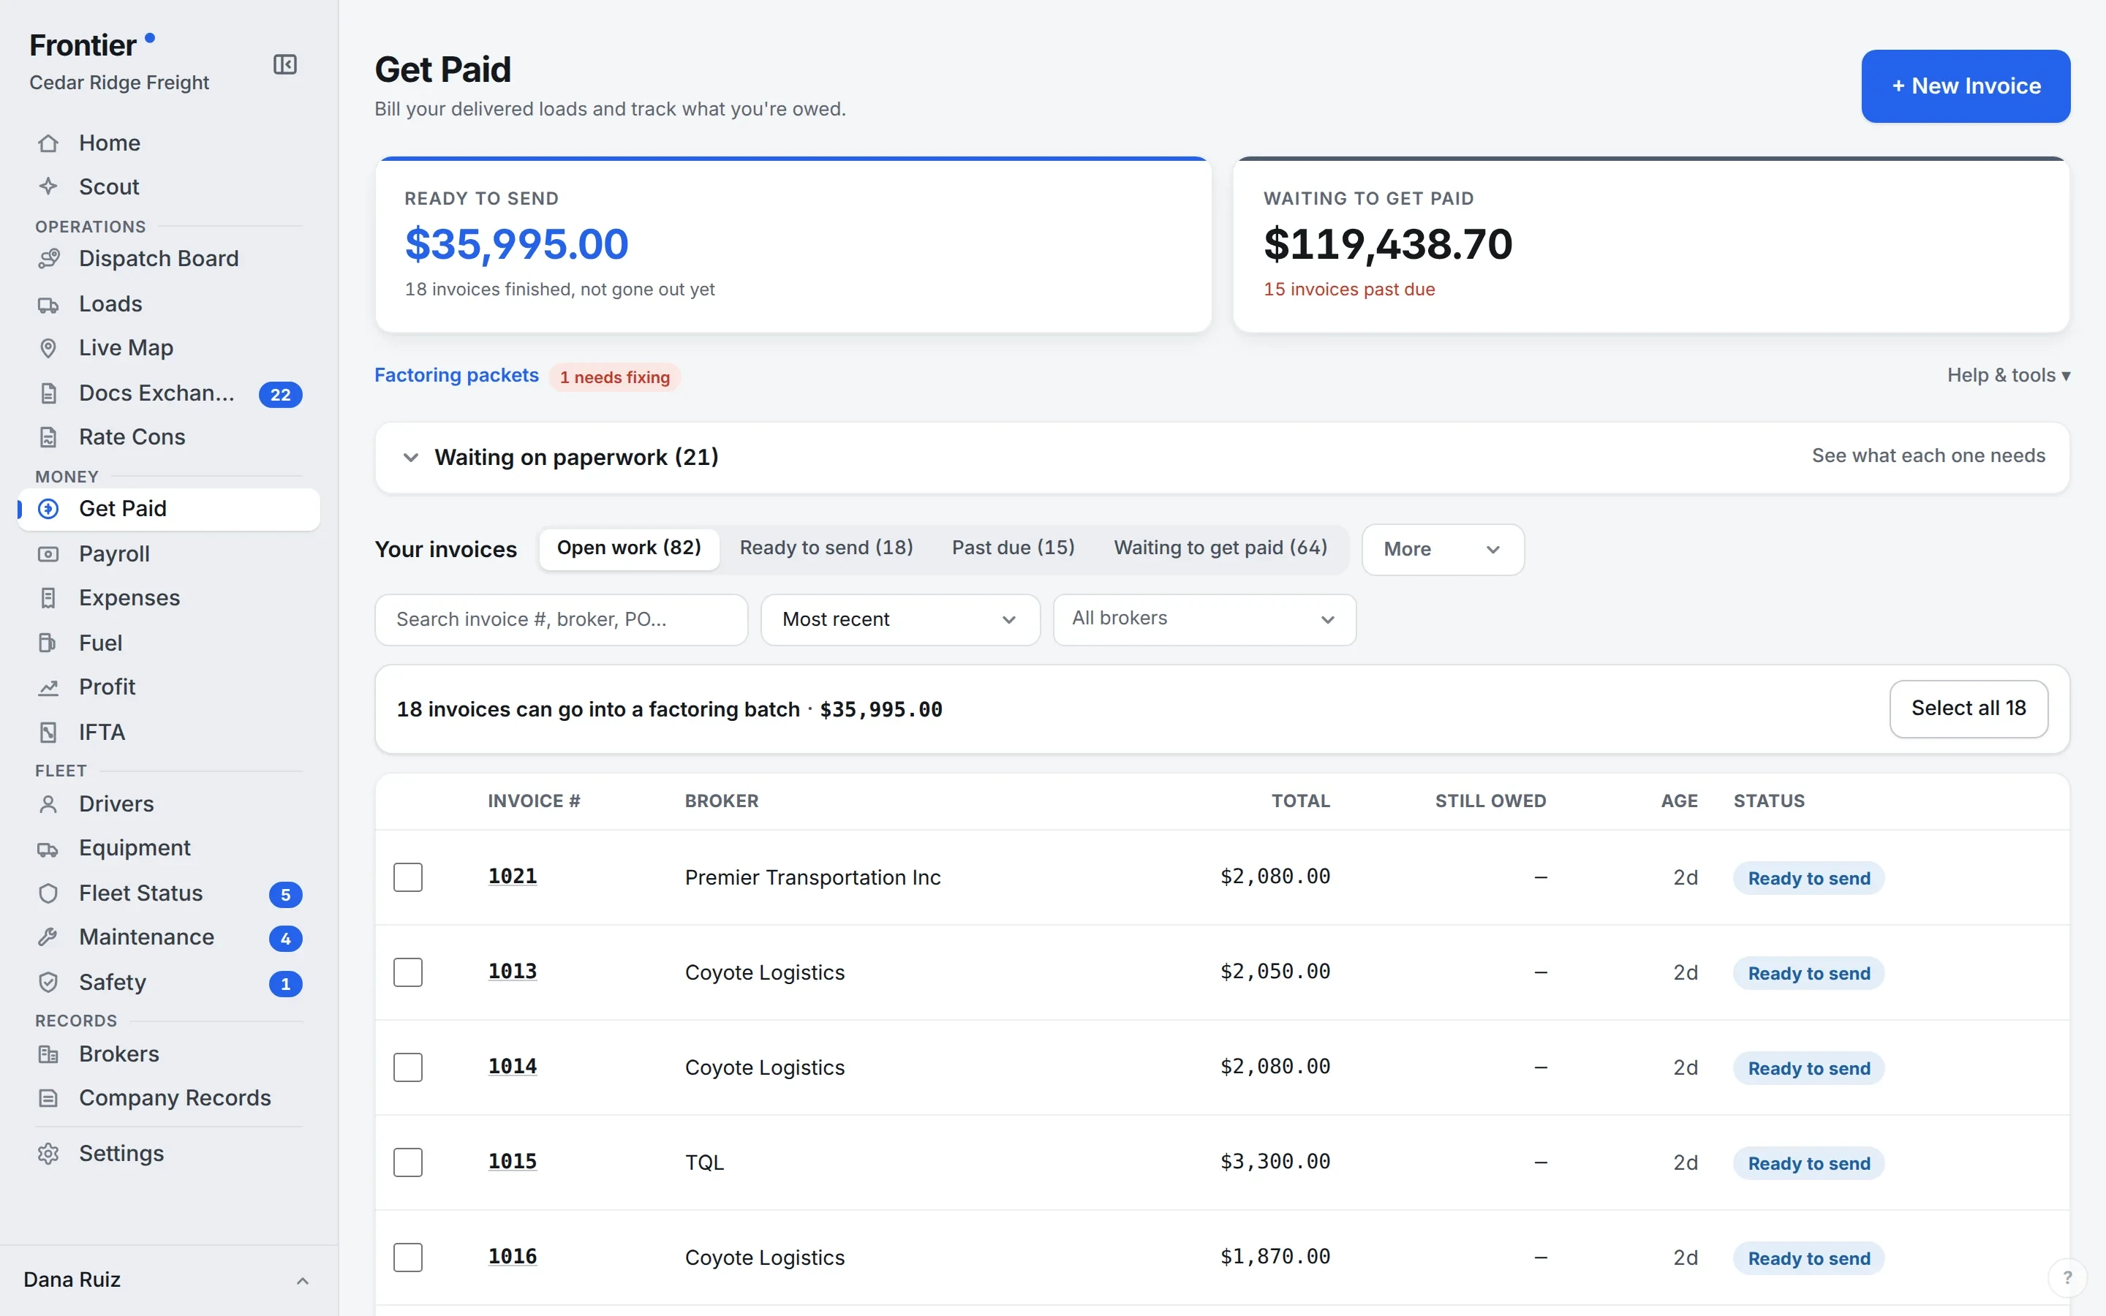Open the Most recent sort dropdown

[x=900, y=620]
